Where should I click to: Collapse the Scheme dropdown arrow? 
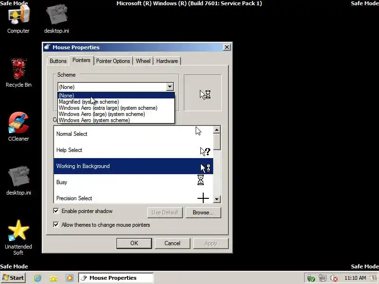170,87
